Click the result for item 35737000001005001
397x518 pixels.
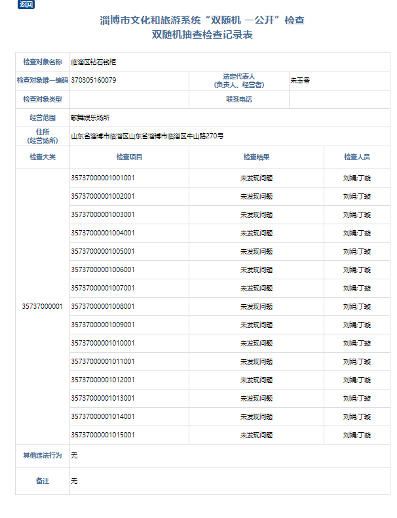pyautogui.click(x=256, y=251)
